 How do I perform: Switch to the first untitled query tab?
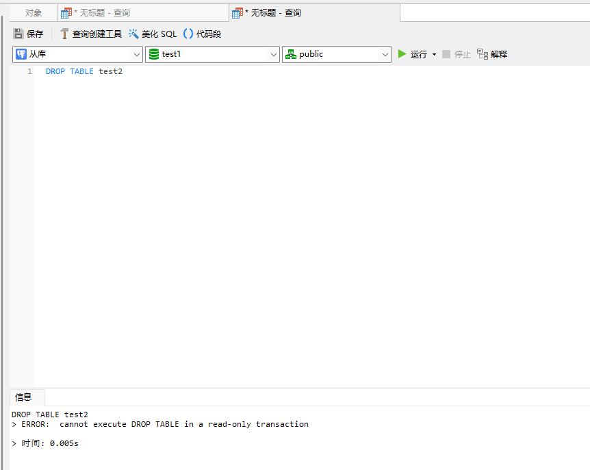coord(143,13)
